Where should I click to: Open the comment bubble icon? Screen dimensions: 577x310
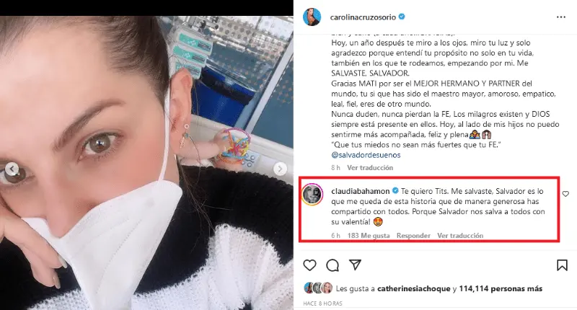pyautogui.click(x=332, y=265)
